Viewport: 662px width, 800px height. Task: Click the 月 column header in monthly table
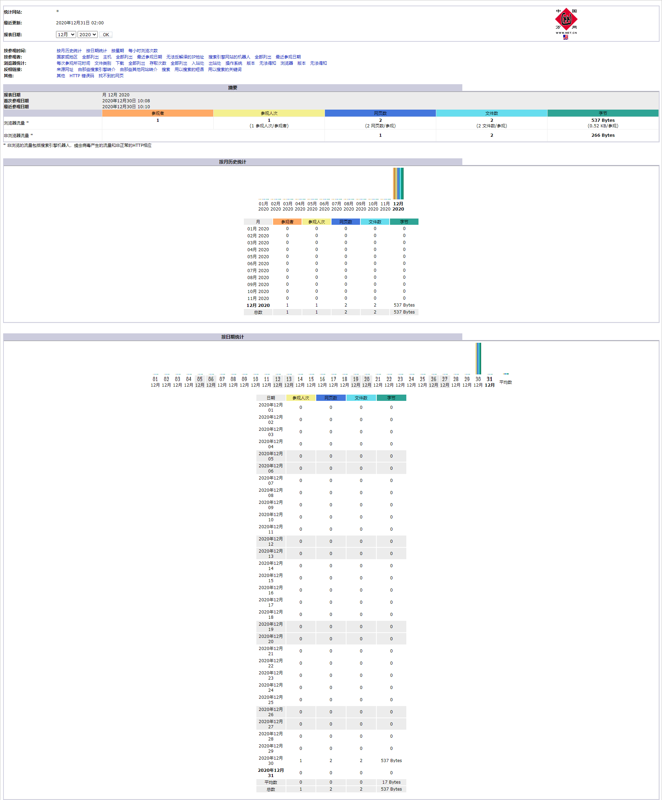pyautogui.click(x=258, y=222)
